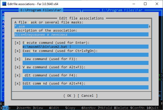This screenshot has width=163, height=110.
Task: Toggle the Execute command (used for Ctrl+PgDn) checkbox
Action: 18,51
